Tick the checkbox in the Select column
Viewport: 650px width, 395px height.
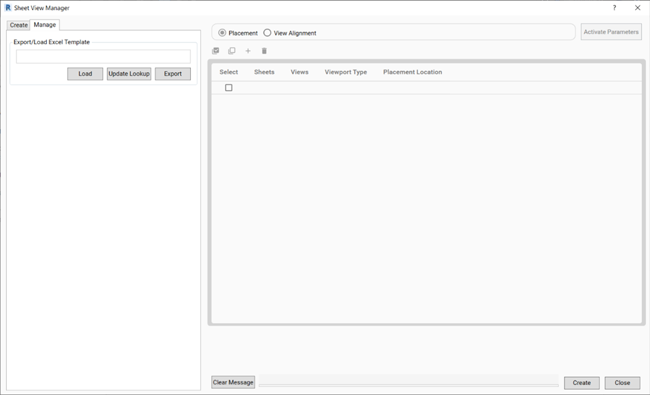pyautogui.click(x=228, y=88)
